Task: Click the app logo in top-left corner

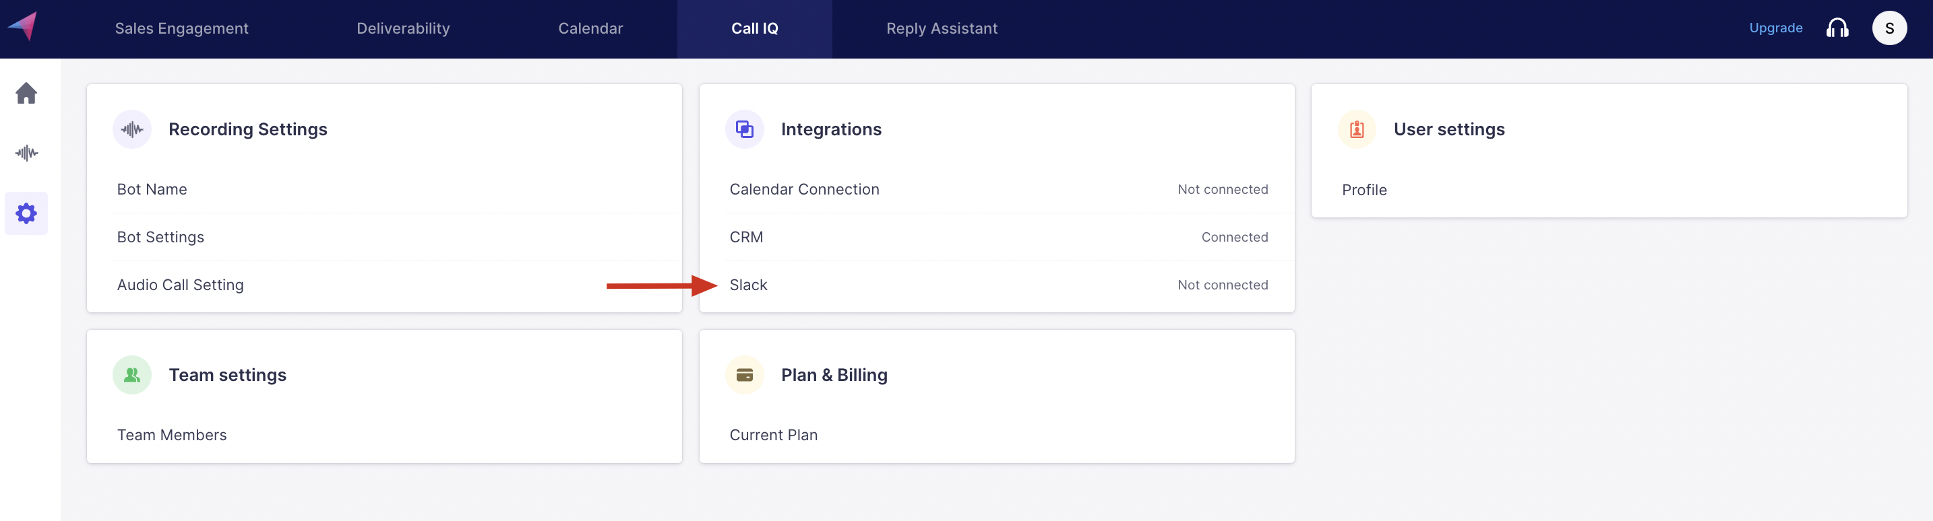Action: tap(24, 27)
